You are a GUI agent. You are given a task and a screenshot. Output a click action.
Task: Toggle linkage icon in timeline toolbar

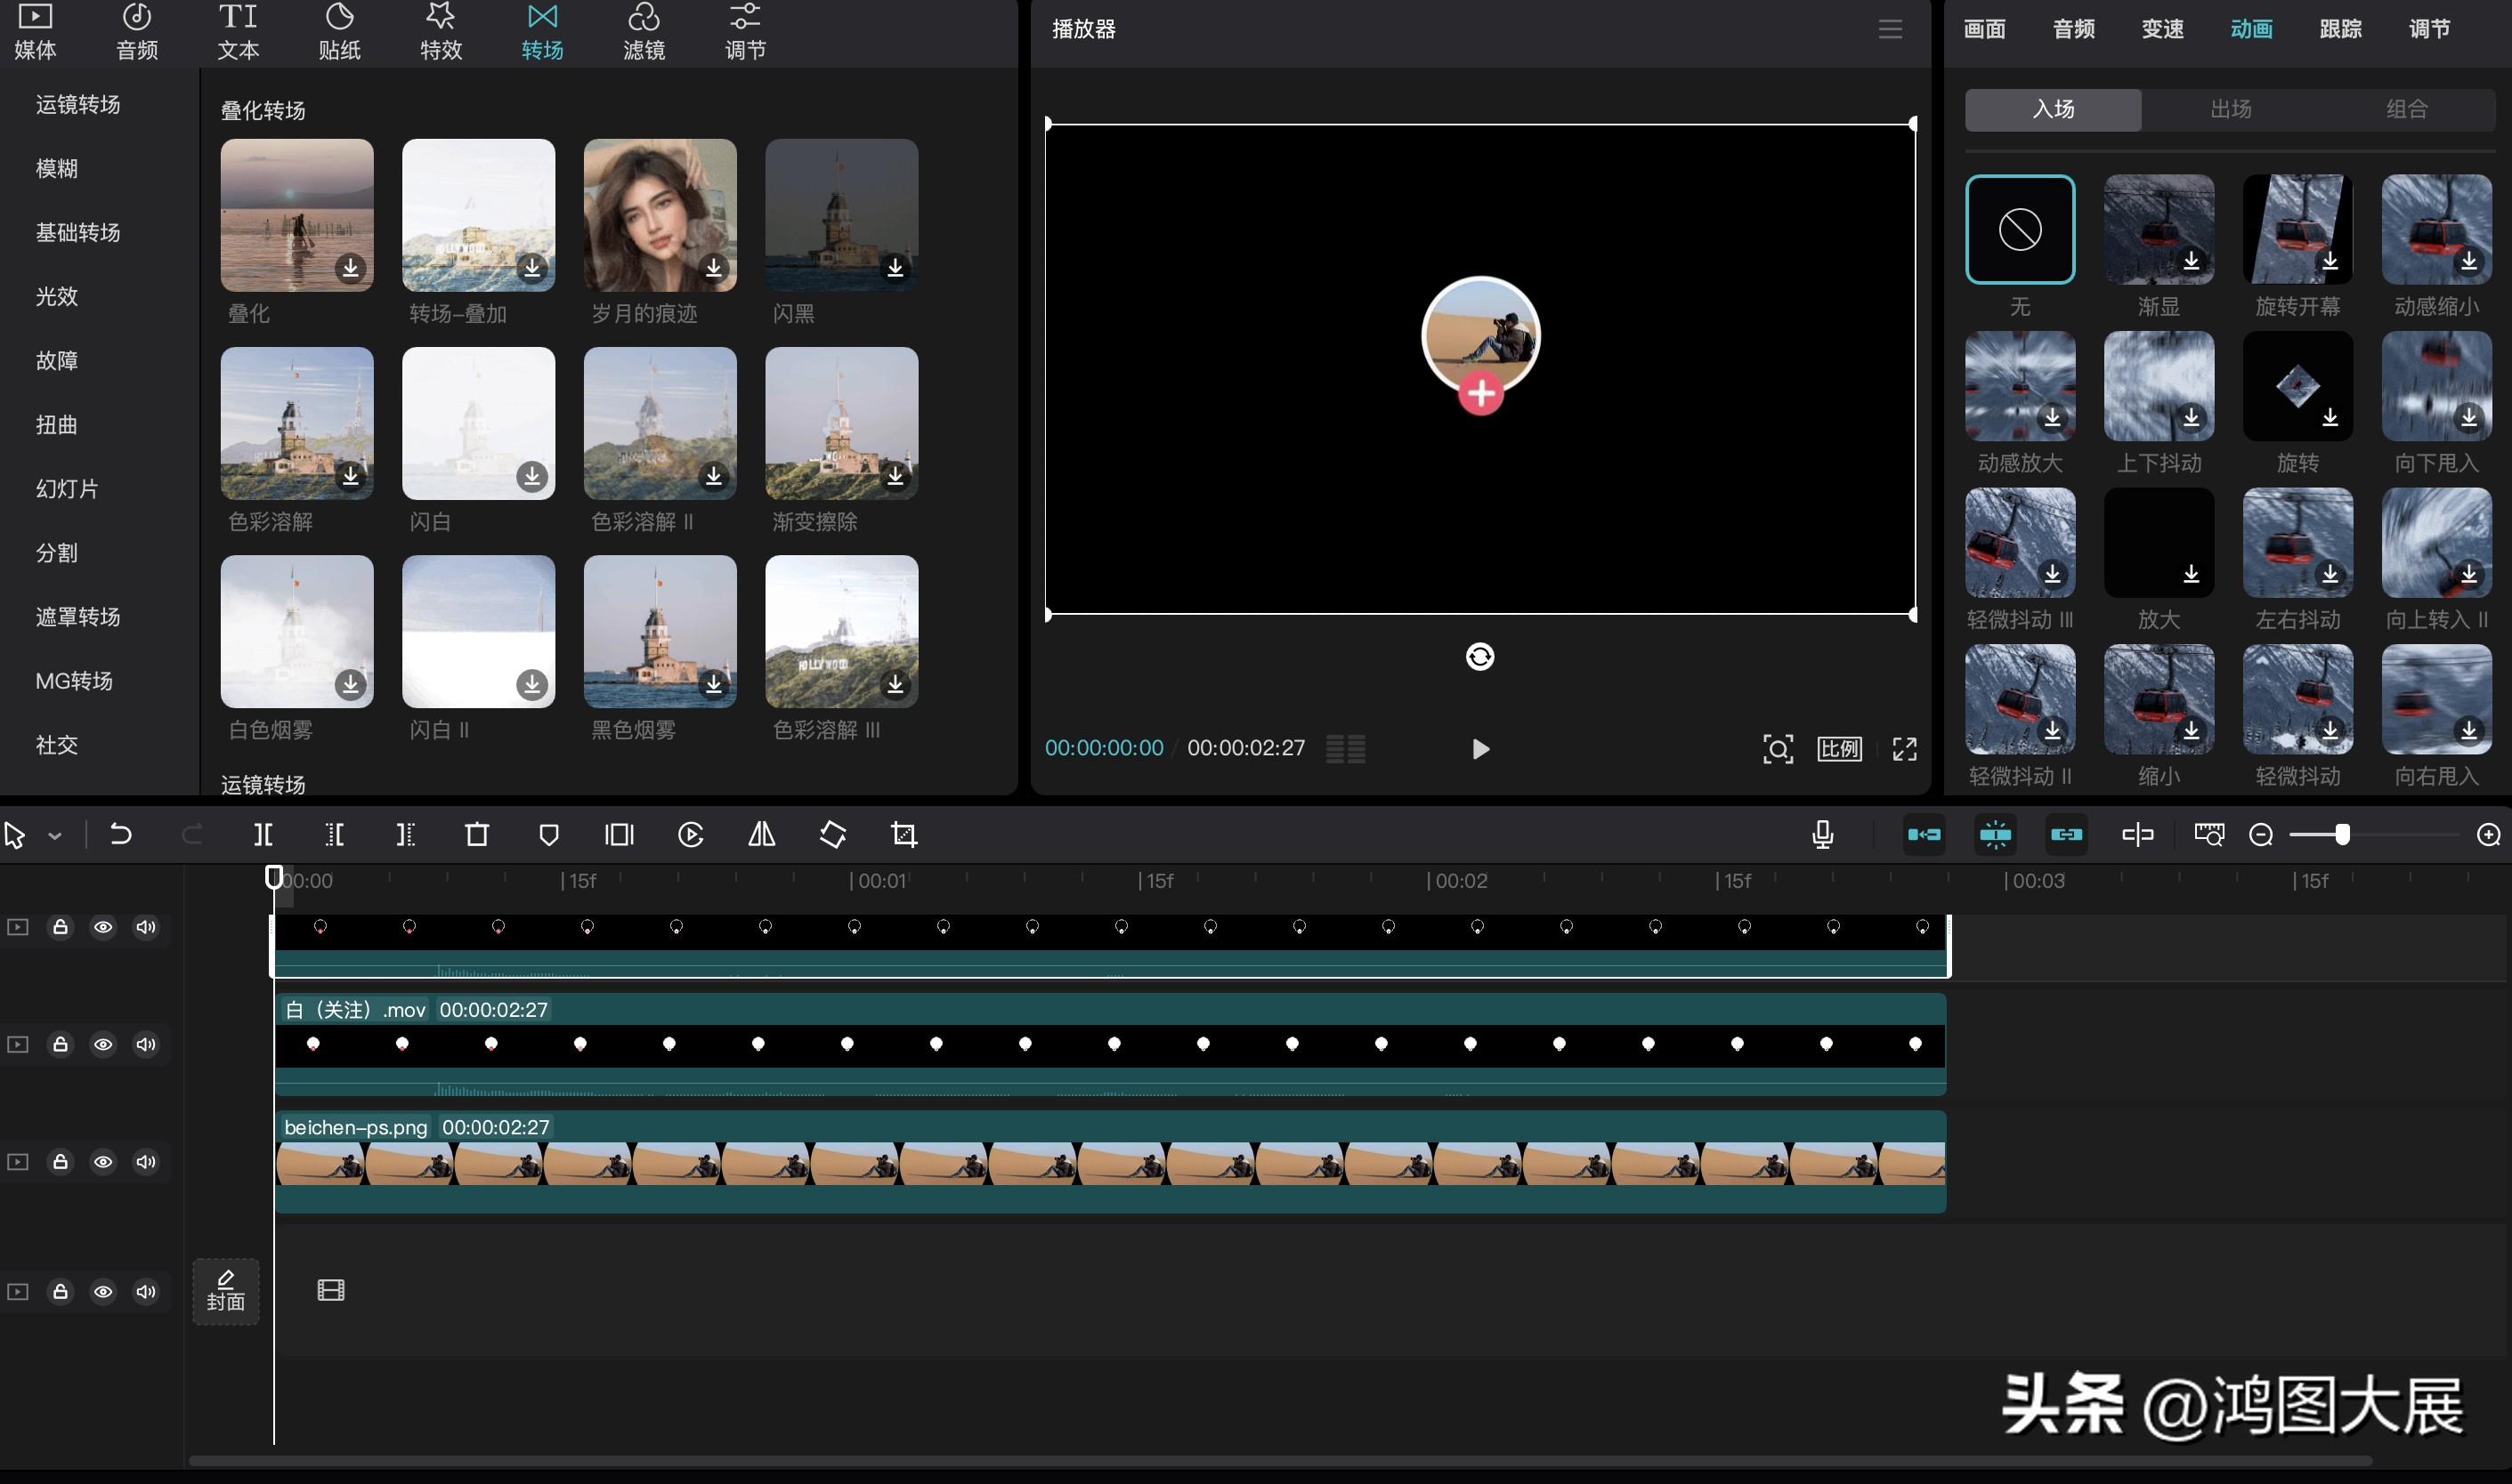(2066, 834)
